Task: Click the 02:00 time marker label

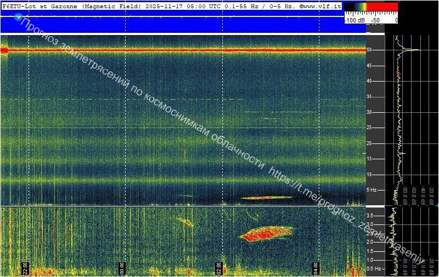Action: 218,268
